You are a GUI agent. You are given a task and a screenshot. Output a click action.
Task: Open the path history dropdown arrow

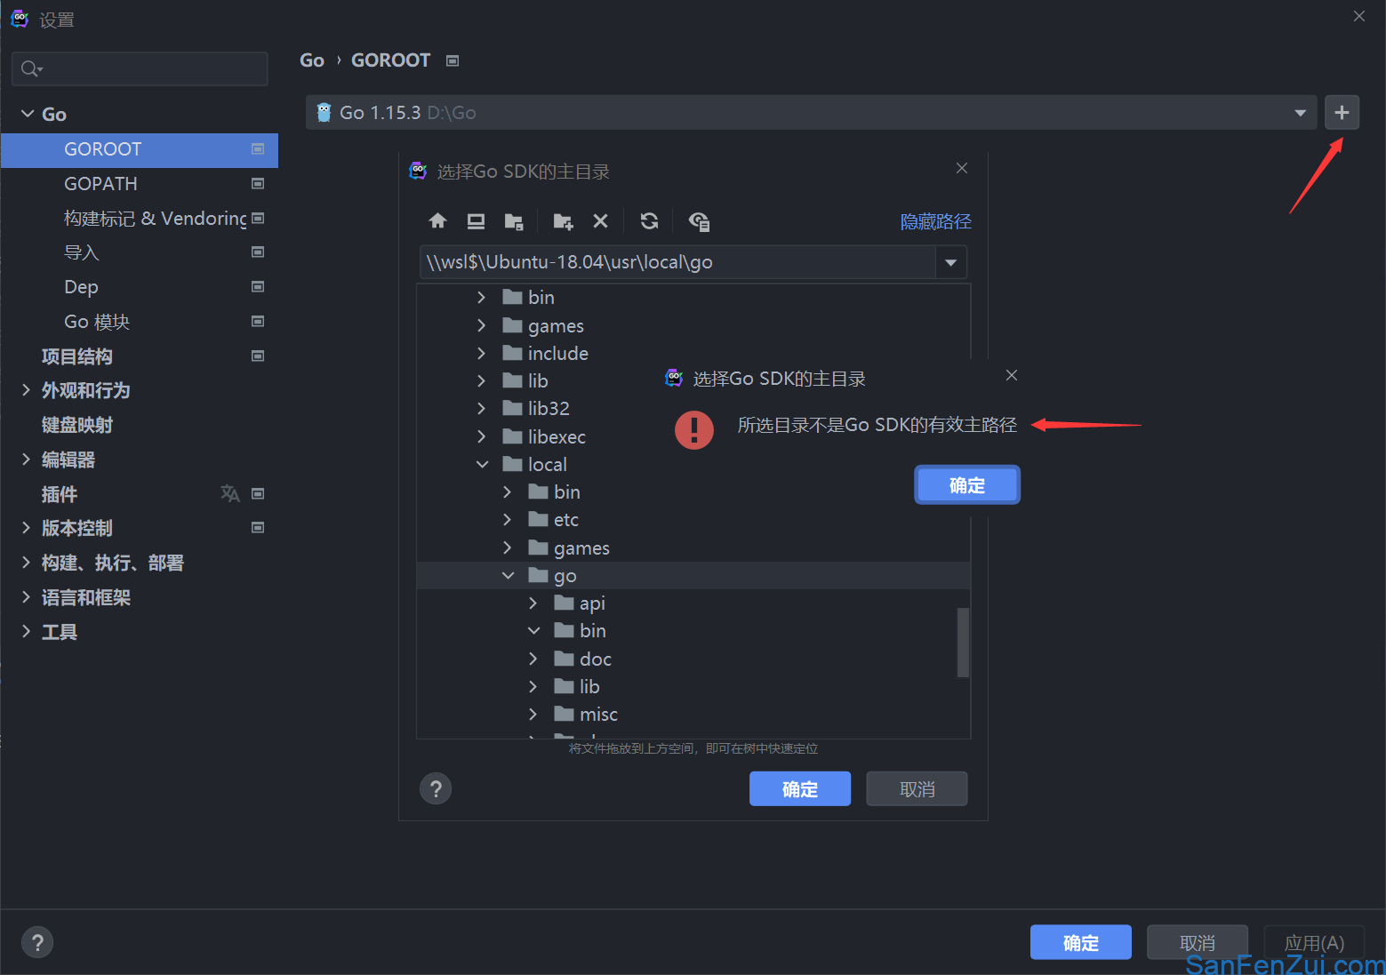coord(950,262)
